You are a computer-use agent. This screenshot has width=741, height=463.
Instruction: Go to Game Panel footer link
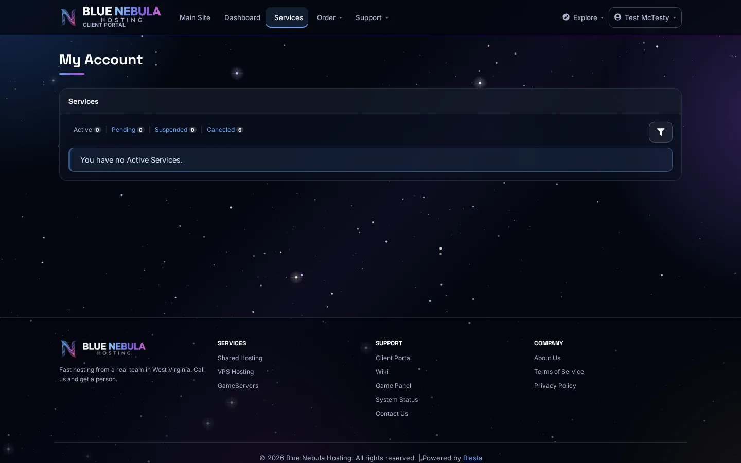(393, 386)
